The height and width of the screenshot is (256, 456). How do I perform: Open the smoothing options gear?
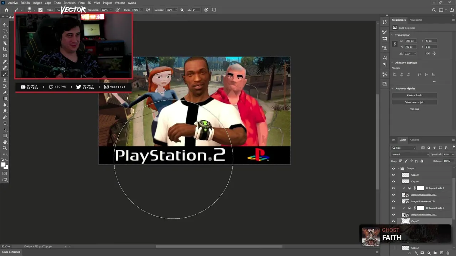click(x=182, y=10)
